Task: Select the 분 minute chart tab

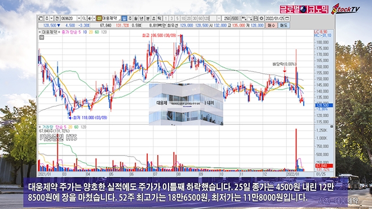Action: [x=148, y=18]
